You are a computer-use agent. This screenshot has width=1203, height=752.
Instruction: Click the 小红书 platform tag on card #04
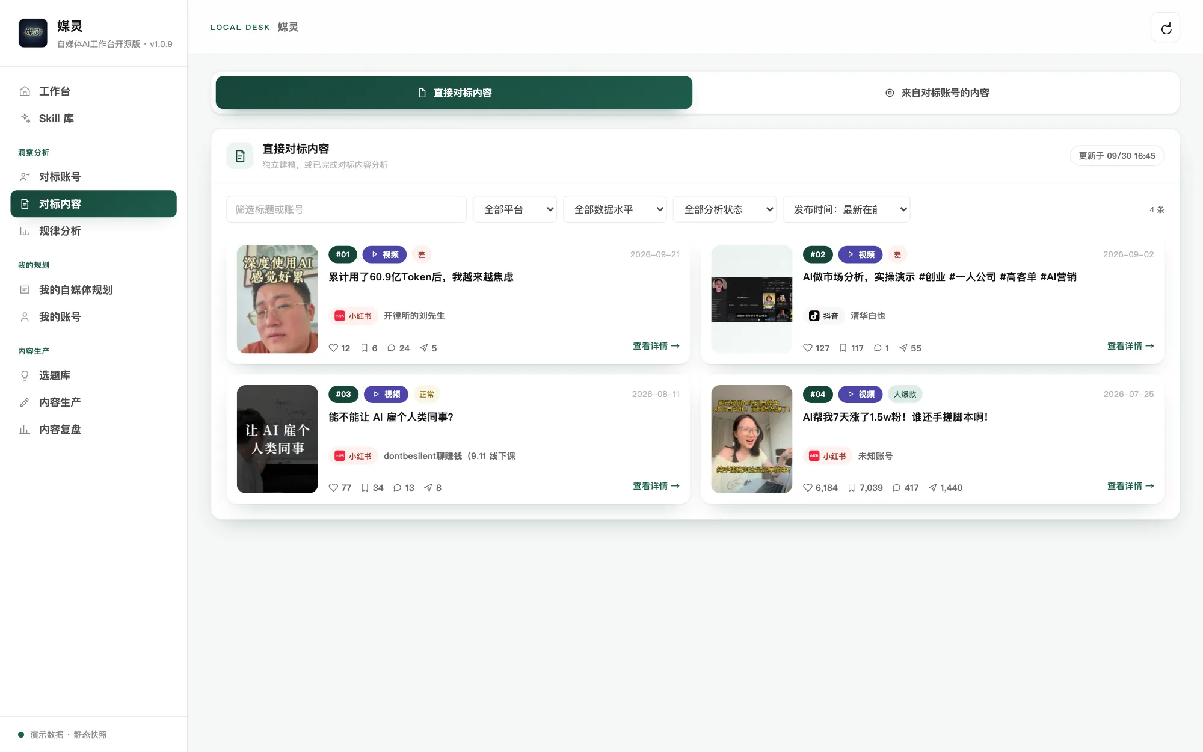pyautogui.click(x=828, y=456)
